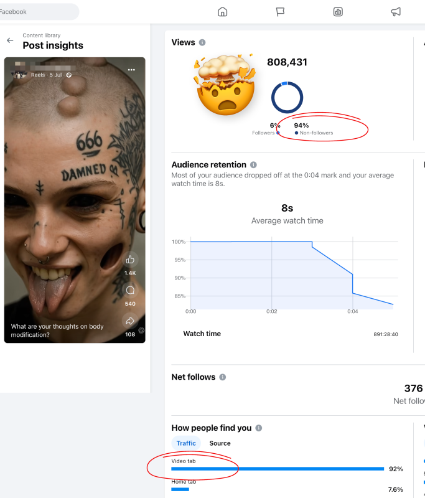Screen dimensions: 425x498
Task: Click the Video tab traffic bar
Action: coord(278,469)
